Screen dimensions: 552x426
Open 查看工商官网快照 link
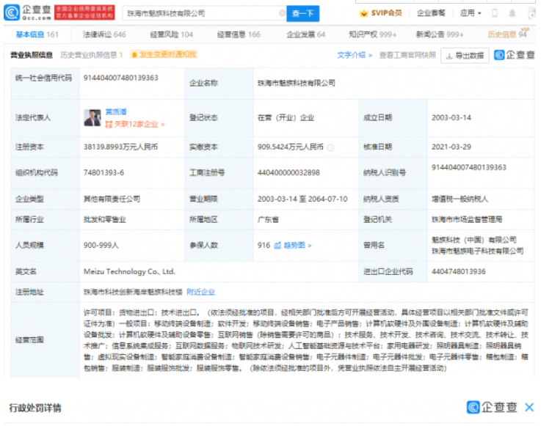(x=407, y=55)
